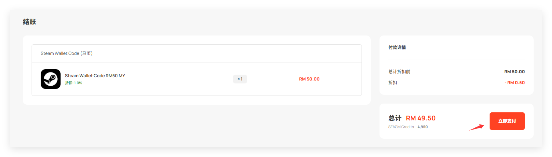The height and width of the screenshot is (157, 552).
Task: Click the Steam logo product icon
Action: (x=51, y=79)
